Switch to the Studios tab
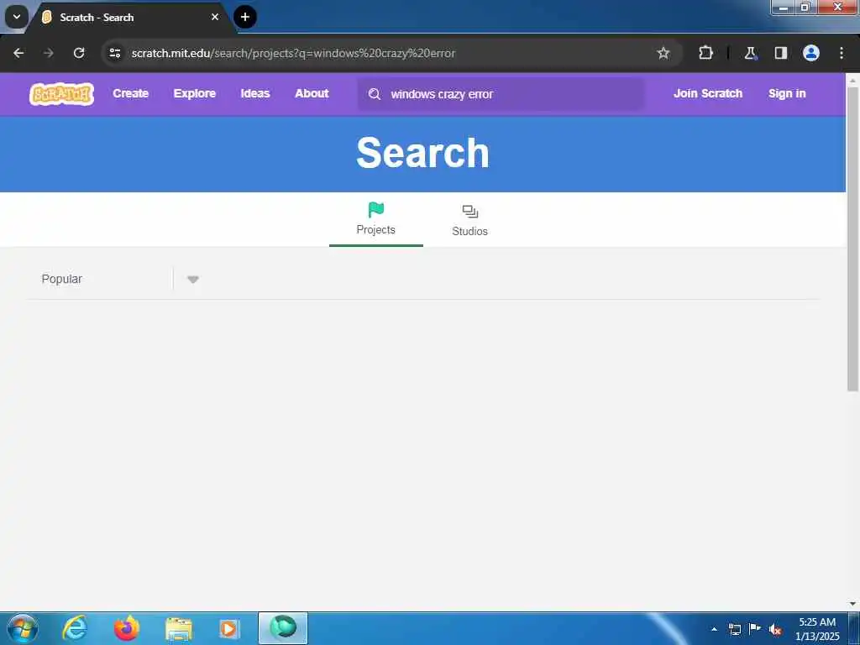The image size is (860, 645). pyautogui.click(x=469, y=220)
